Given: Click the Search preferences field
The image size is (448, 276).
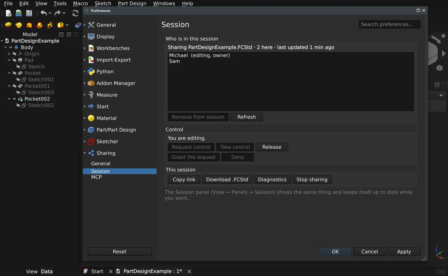Looking at the screenshot, I should pos(389,24).
